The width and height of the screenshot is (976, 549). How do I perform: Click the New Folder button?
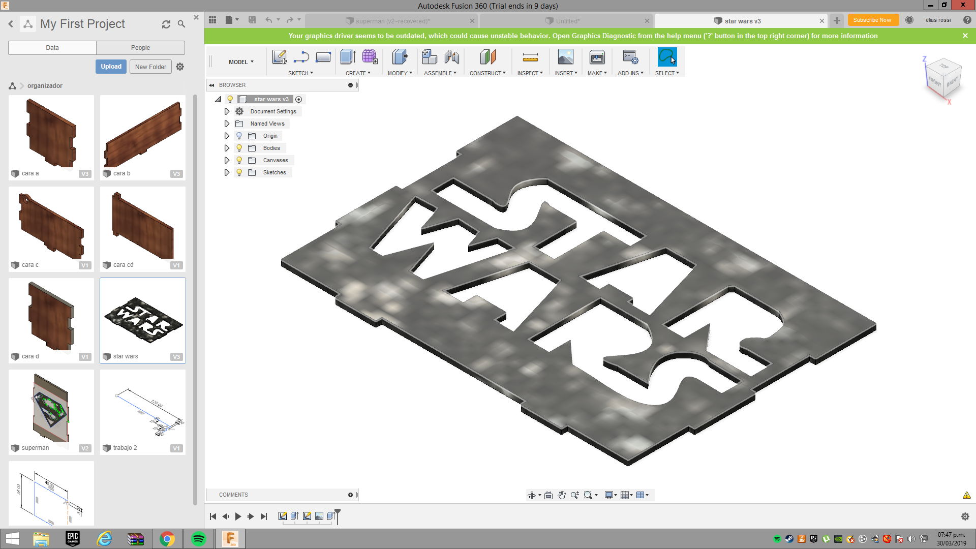click(x=150, y=67)
